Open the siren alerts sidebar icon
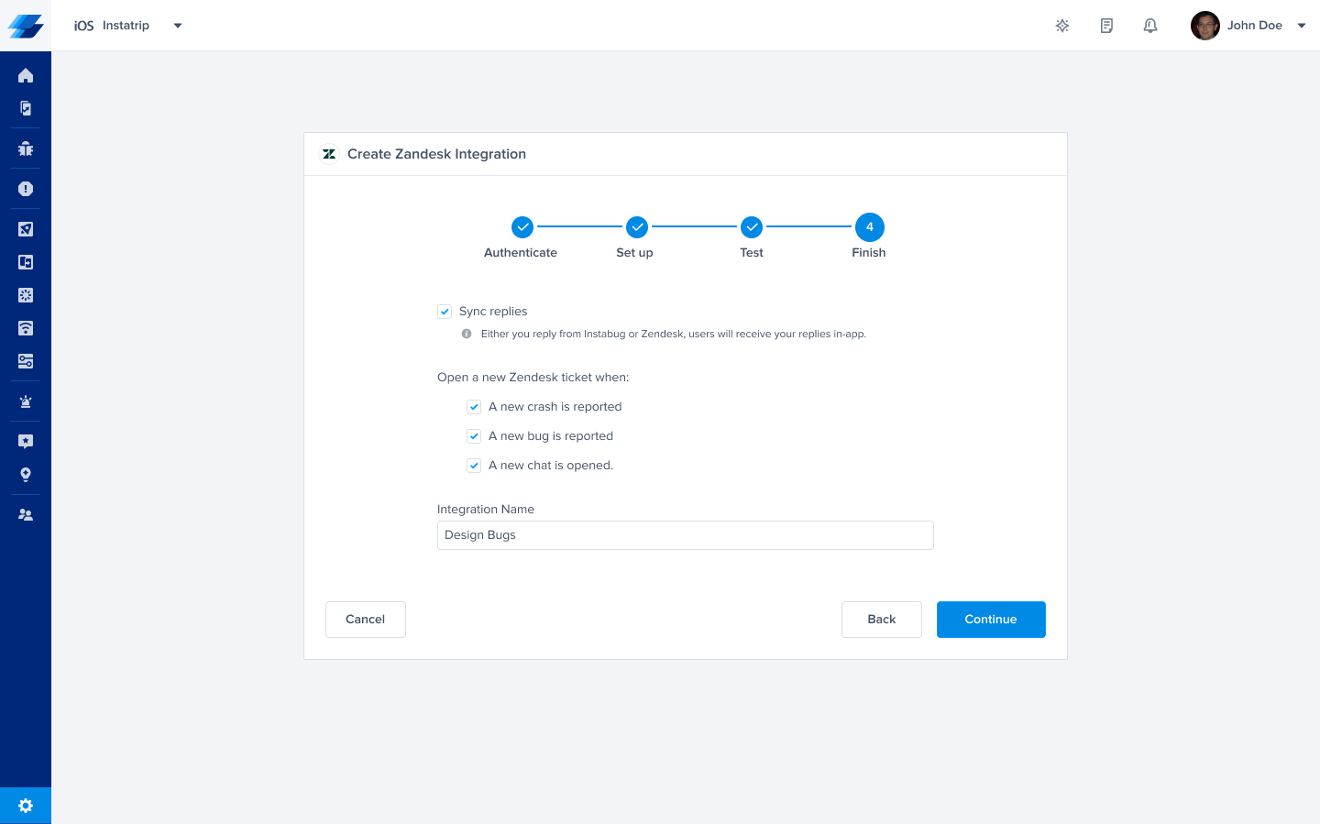Viewport: 1320px width, 824px height. (26, 401)
